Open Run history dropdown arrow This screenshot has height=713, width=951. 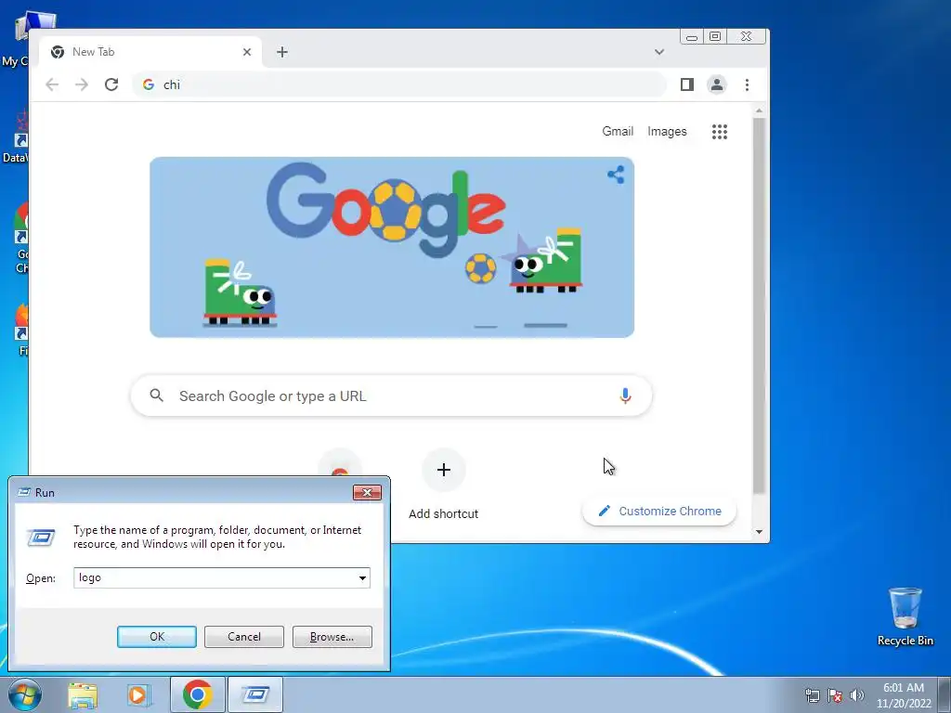362,577
